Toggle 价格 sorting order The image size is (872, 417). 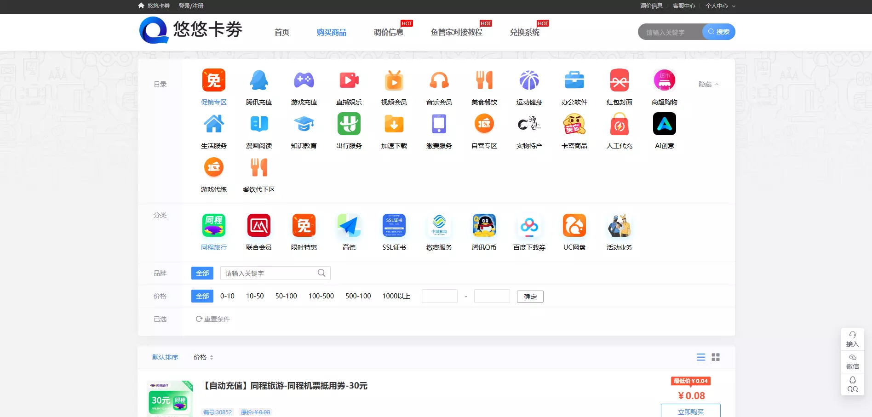(202, 357)
